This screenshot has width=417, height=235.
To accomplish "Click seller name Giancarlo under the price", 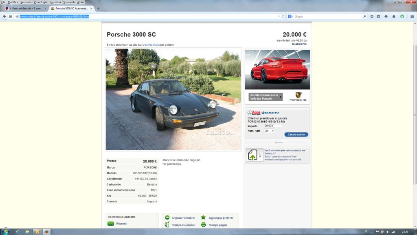I will tap(299, 44).
